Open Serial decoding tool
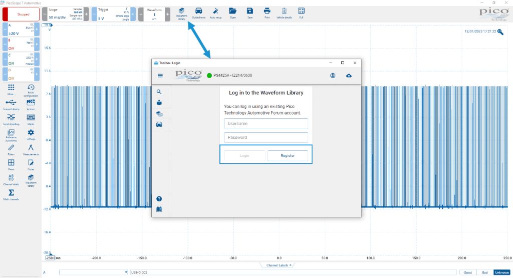 11,120
